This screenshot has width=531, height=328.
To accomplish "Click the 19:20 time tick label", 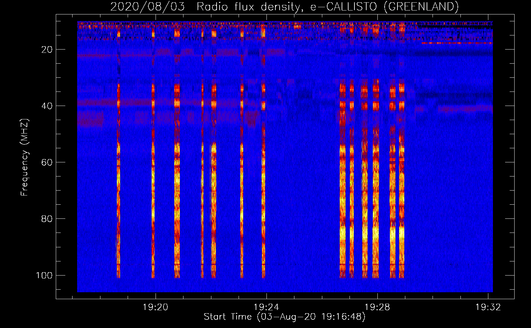I will (x=156, y=307).
